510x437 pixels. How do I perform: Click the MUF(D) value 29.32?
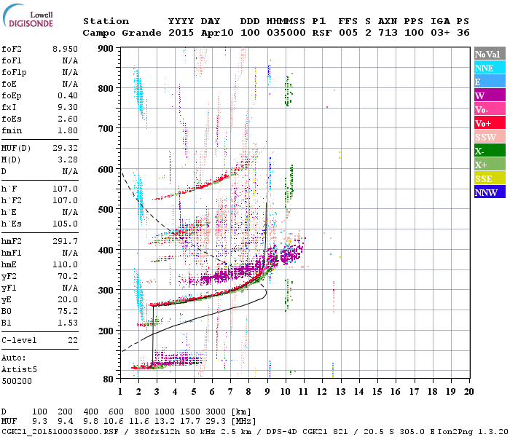click(65, 148)
